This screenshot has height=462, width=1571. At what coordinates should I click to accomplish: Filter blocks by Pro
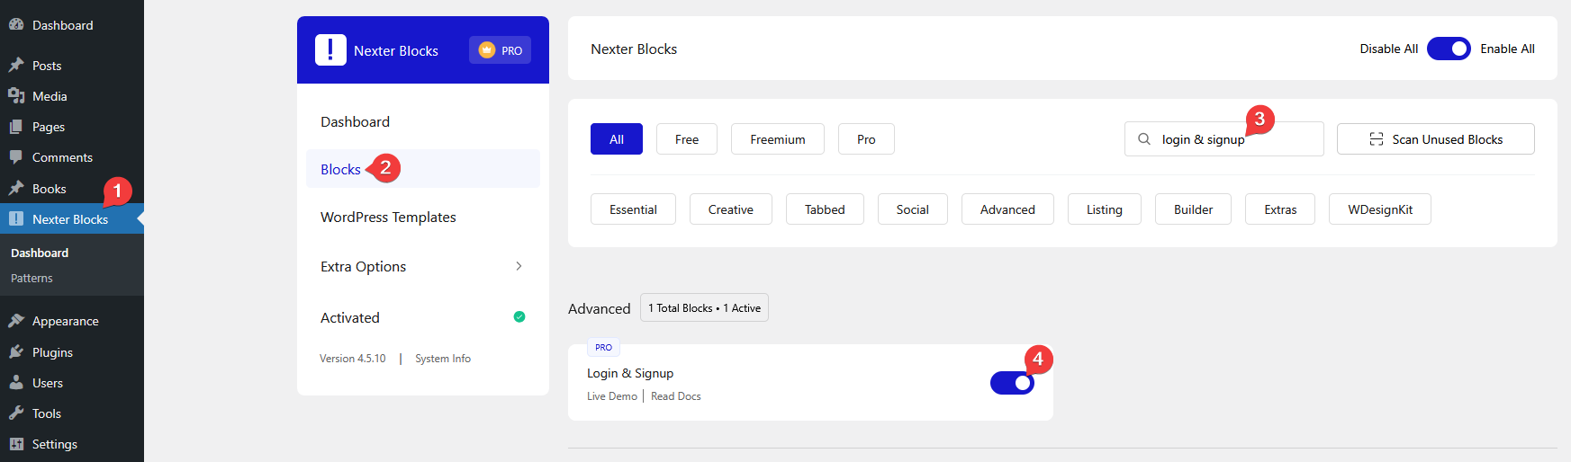click(x=866, y=139)
